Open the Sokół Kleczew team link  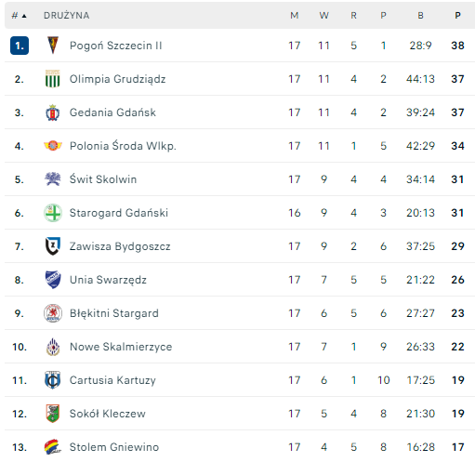click(108, 414)
